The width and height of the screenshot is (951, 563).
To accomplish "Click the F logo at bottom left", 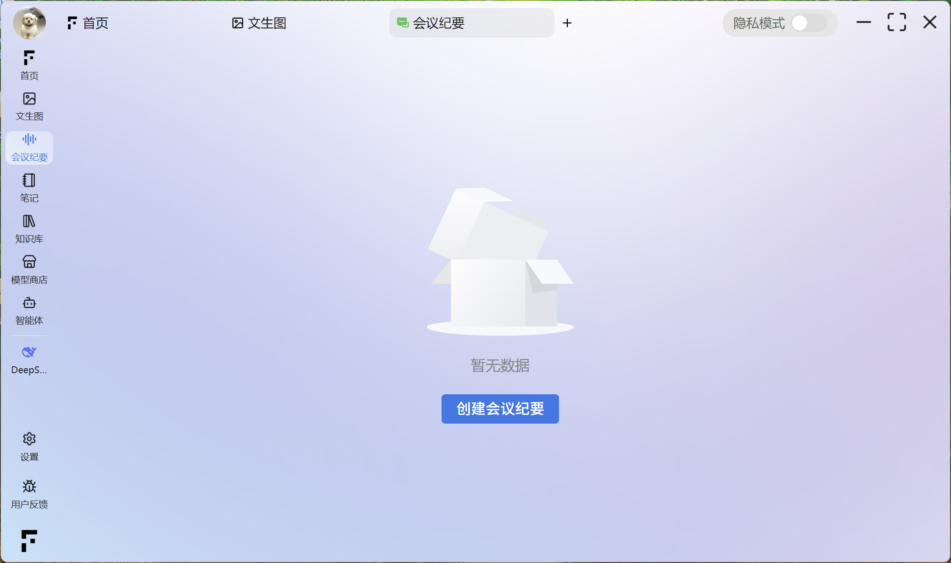I will pos(29,541).
